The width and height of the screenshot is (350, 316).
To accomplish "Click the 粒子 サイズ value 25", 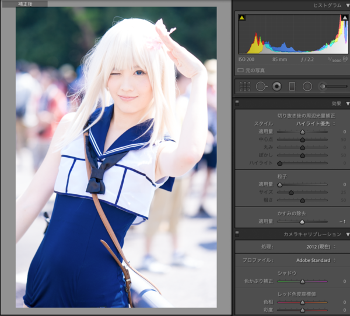I will [344, 192].
